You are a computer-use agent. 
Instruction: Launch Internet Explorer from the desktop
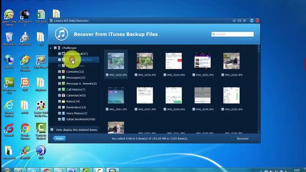tap(9, 108)
